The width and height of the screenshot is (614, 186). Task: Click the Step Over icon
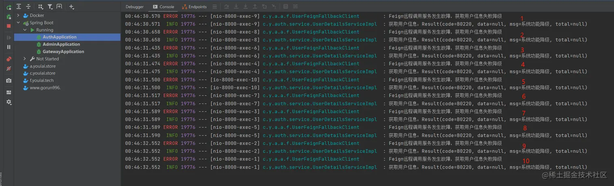click(227, 7)
